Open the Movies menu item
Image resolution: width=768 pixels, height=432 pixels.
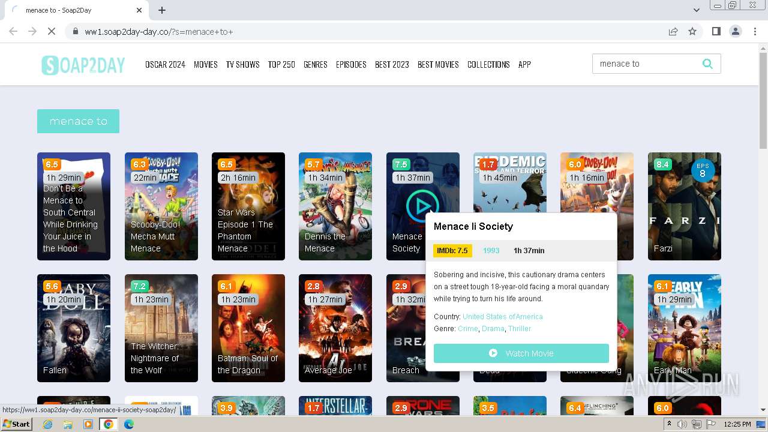pyautogui.click(x=205, y=64)
